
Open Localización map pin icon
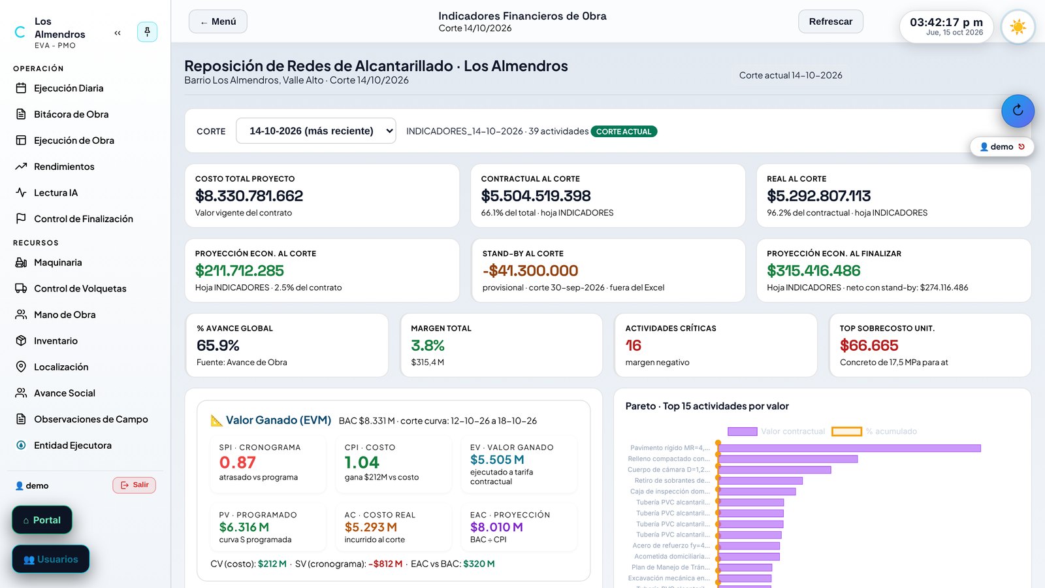21,367
